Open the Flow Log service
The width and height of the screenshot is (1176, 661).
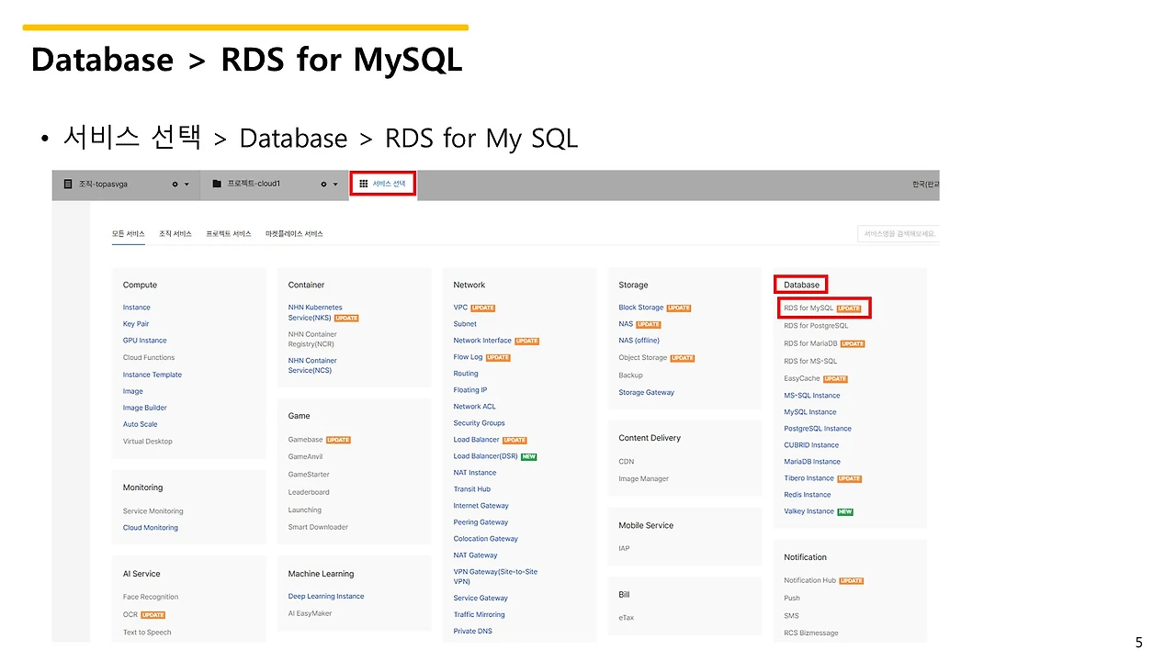click(468, 357)
